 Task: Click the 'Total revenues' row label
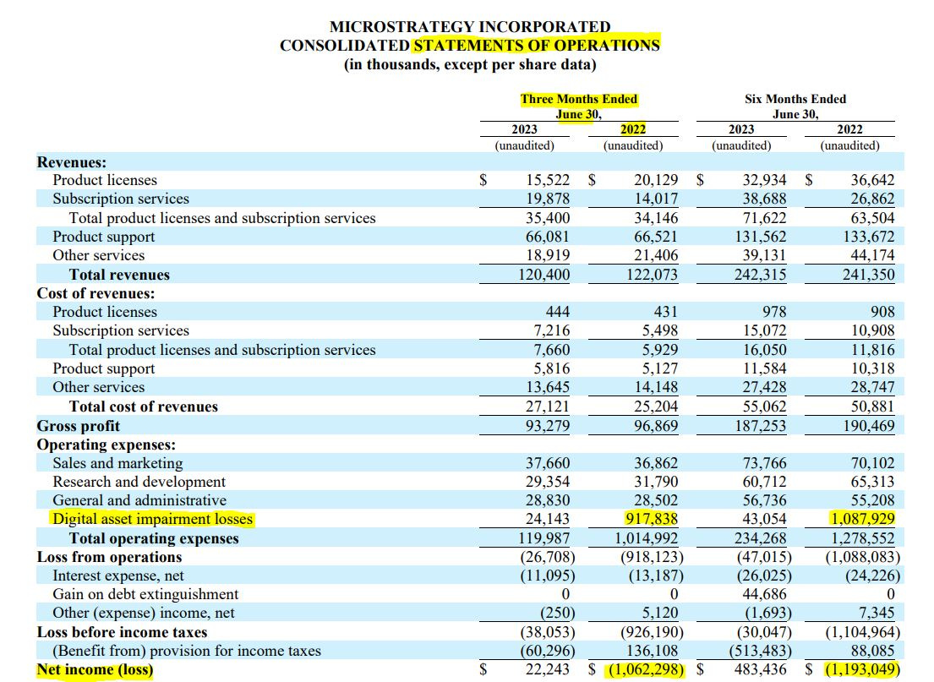point(119,275)
